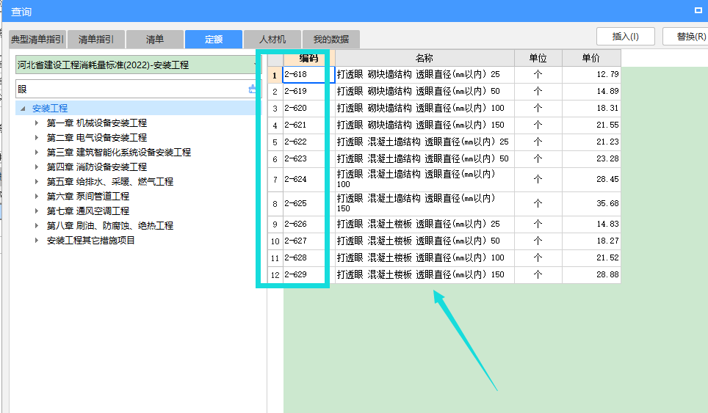Select 安装工程其它措施项目 label
The image size is (708, 413).
coord(91,241)
